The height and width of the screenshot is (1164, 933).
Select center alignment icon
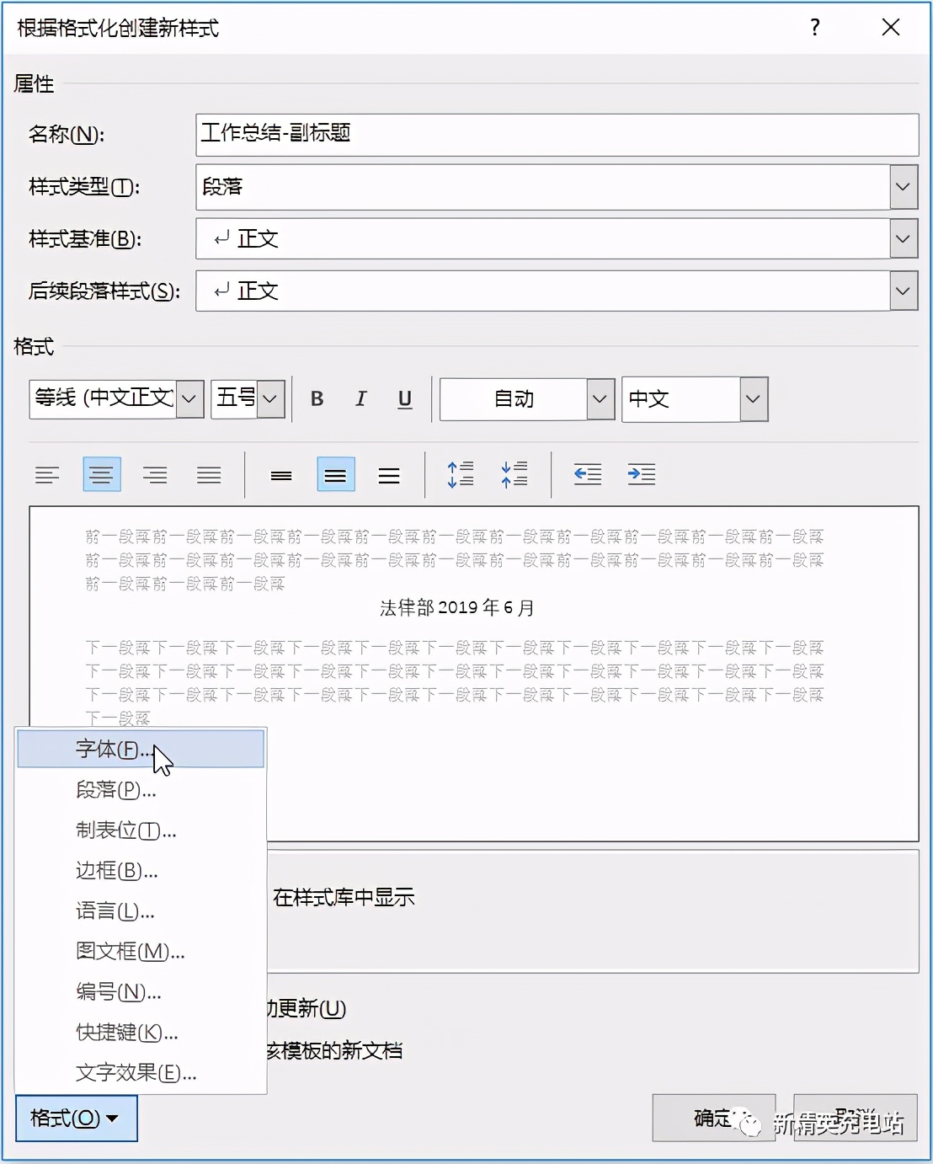(x=102, y=475)
